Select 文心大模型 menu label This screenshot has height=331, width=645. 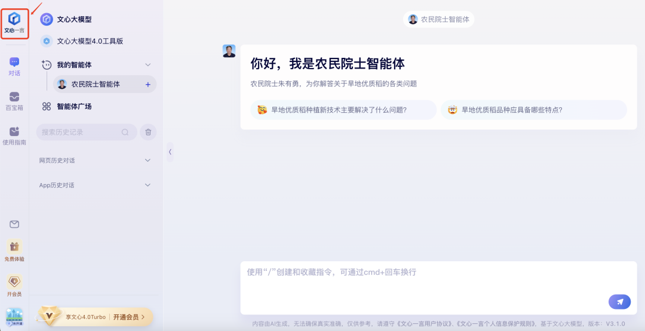pos(75,19)
